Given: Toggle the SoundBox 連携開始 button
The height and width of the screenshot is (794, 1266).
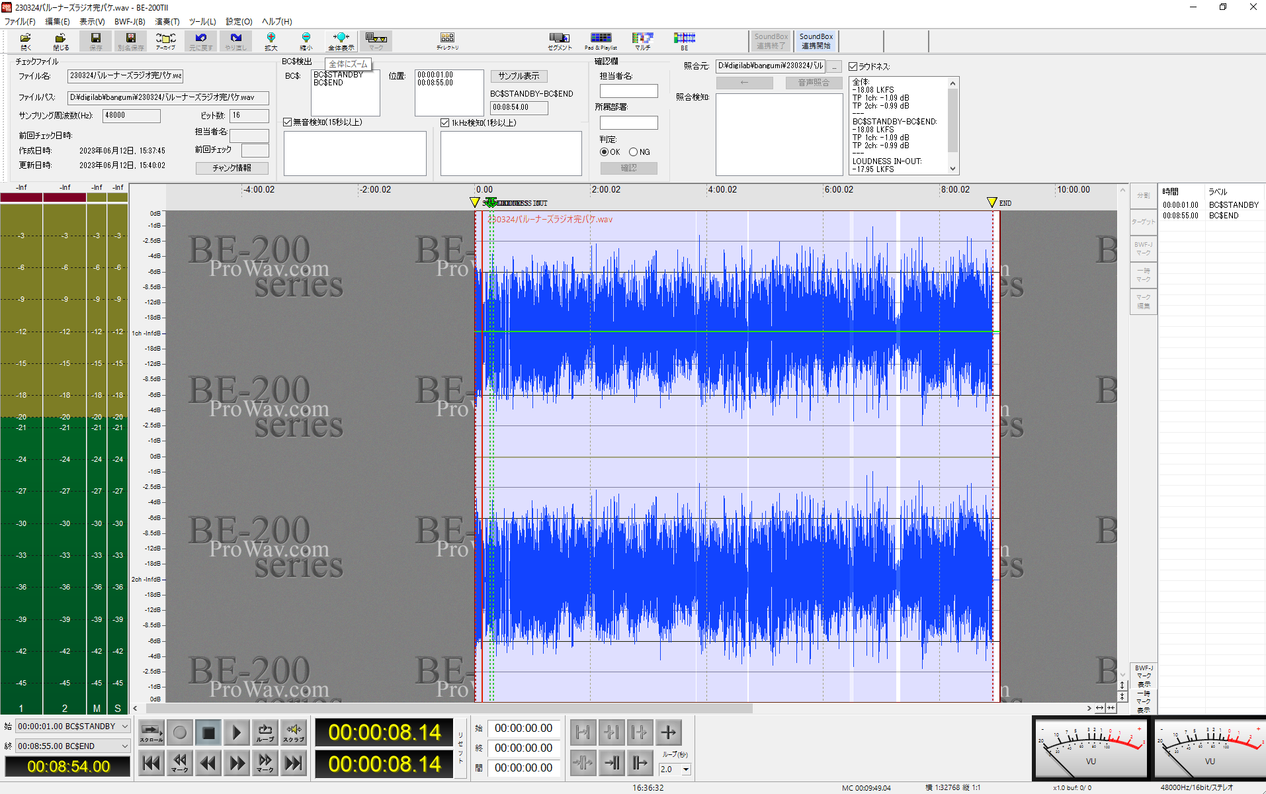Looking at the screenshot, I should [816, 41].
